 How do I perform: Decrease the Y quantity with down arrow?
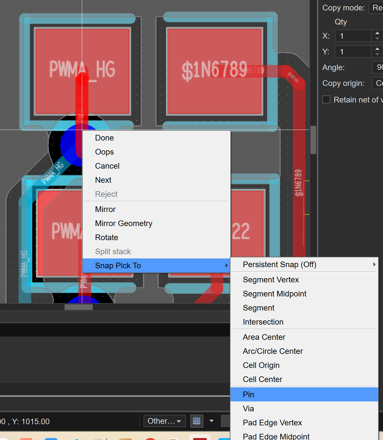pos(377,54)
